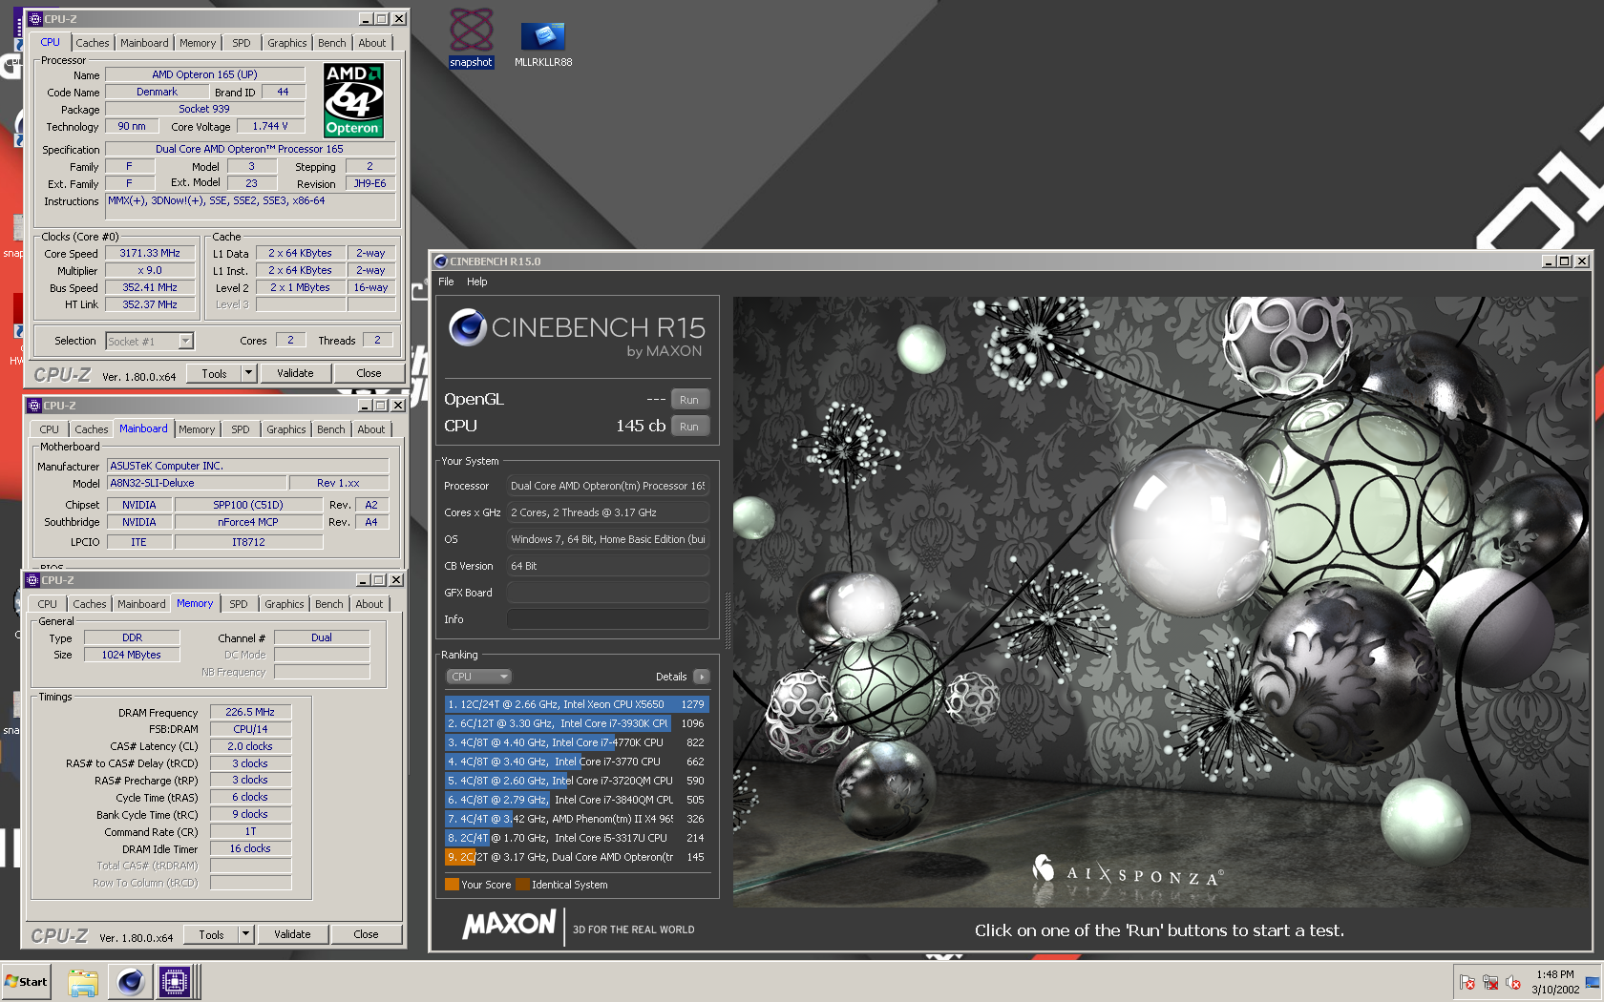Click Validate in the top CPU-Z window
1604x1002 pixels.
pyautogui.click(x=295, y=373)
